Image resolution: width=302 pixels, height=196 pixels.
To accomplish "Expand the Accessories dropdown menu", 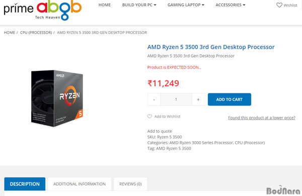I will [x=231, y=5].
